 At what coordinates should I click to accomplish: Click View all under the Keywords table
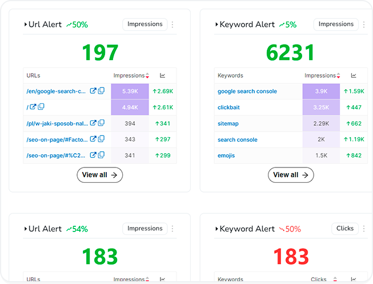coord(291,175)
